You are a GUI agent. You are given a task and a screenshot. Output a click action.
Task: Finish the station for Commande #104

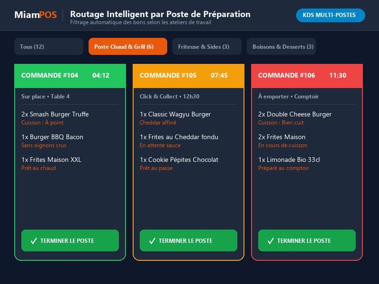pyautogui.click(x=70, y=240)
